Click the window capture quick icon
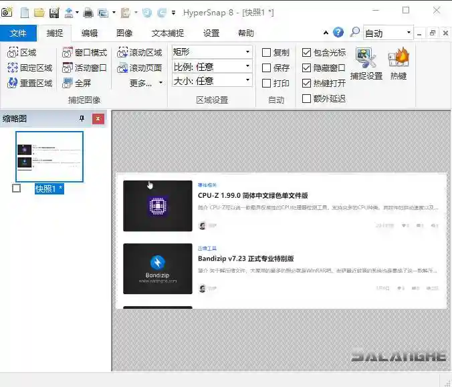Screen dimensions: 452x387 [103, 13]
